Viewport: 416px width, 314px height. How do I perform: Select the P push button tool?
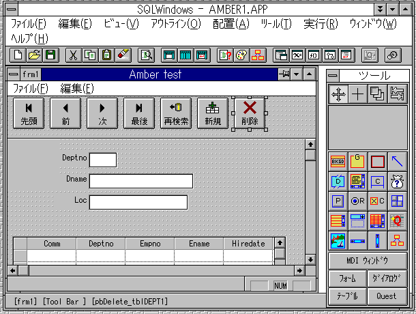click(x=338, y=201)
